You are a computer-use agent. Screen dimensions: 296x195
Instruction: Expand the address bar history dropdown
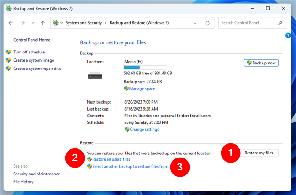195,23
